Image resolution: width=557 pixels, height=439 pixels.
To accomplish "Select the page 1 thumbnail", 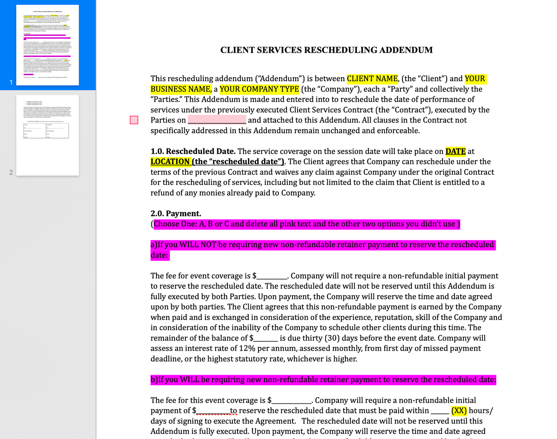I will tap(47, 45).
